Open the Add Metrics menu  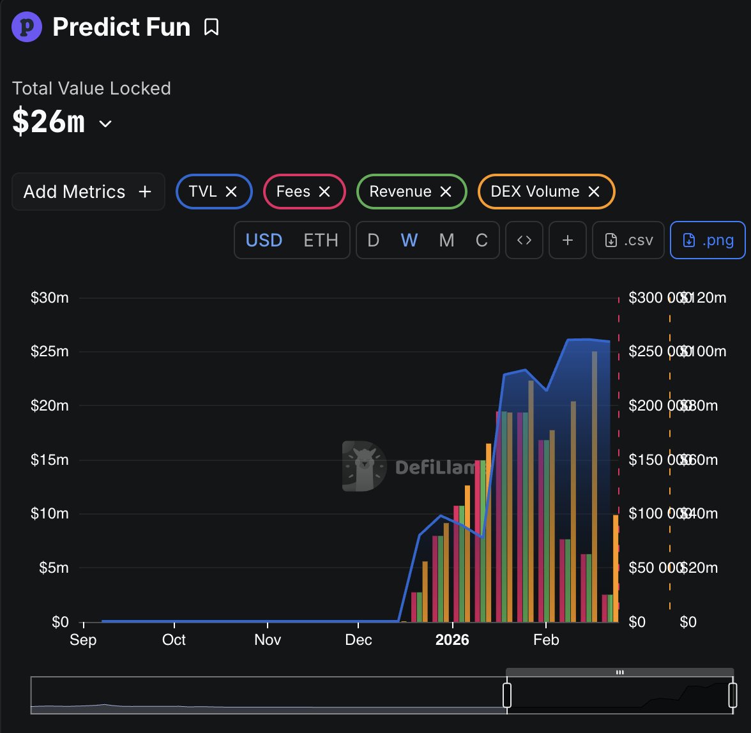pyautogui.click(x=88, y=192)
